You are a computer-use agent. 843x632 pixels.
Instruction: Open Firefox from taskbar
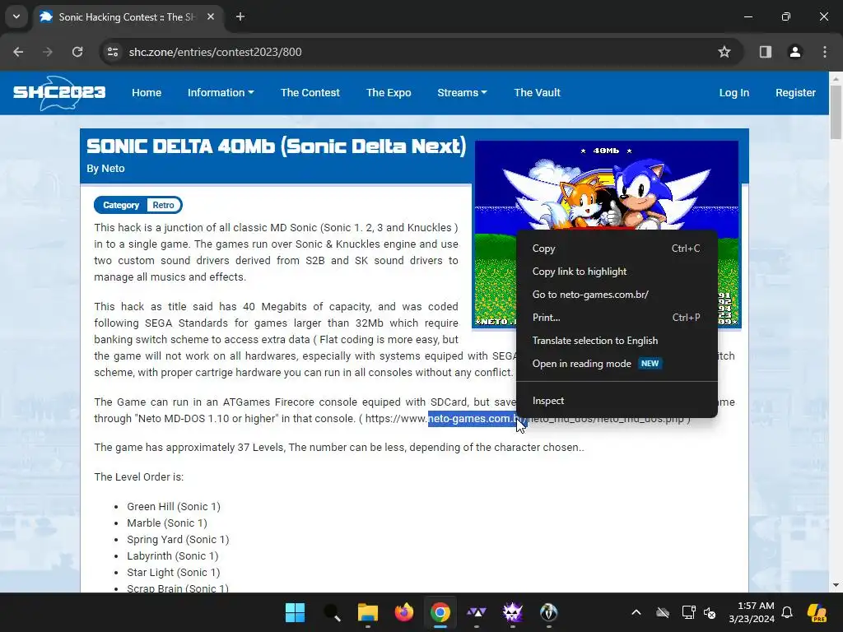(403, 612)
